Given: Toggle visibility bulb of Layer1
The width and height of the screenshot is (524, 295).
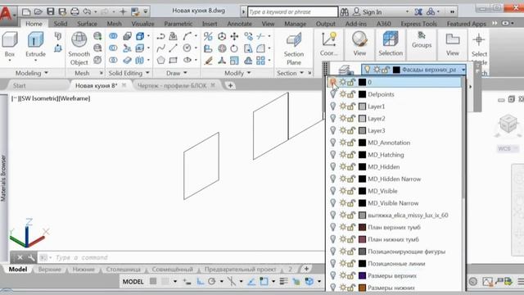Looking at the screenshot, I should coord(333,107).
